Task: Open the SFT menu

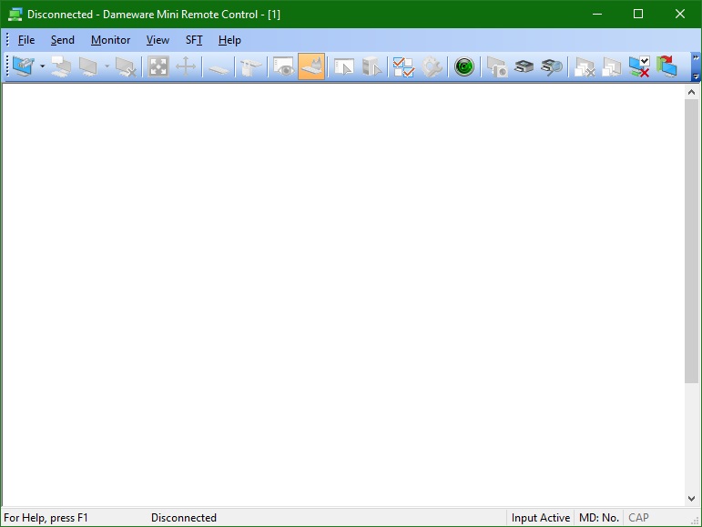Action: coord(194,40)
